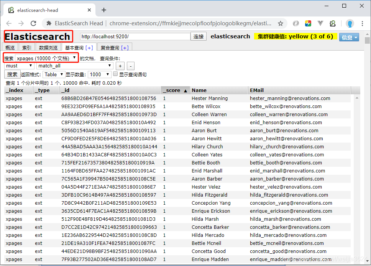Click the colorful lightning extension icon

[308, 23]
